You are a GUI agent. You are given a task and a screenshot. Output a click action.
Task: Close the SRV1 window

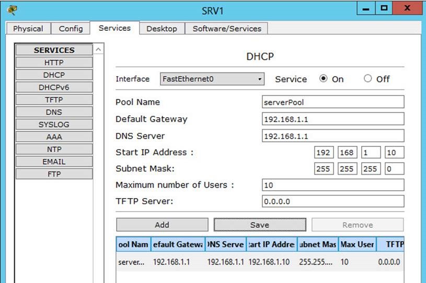click(x=408, y=8)
